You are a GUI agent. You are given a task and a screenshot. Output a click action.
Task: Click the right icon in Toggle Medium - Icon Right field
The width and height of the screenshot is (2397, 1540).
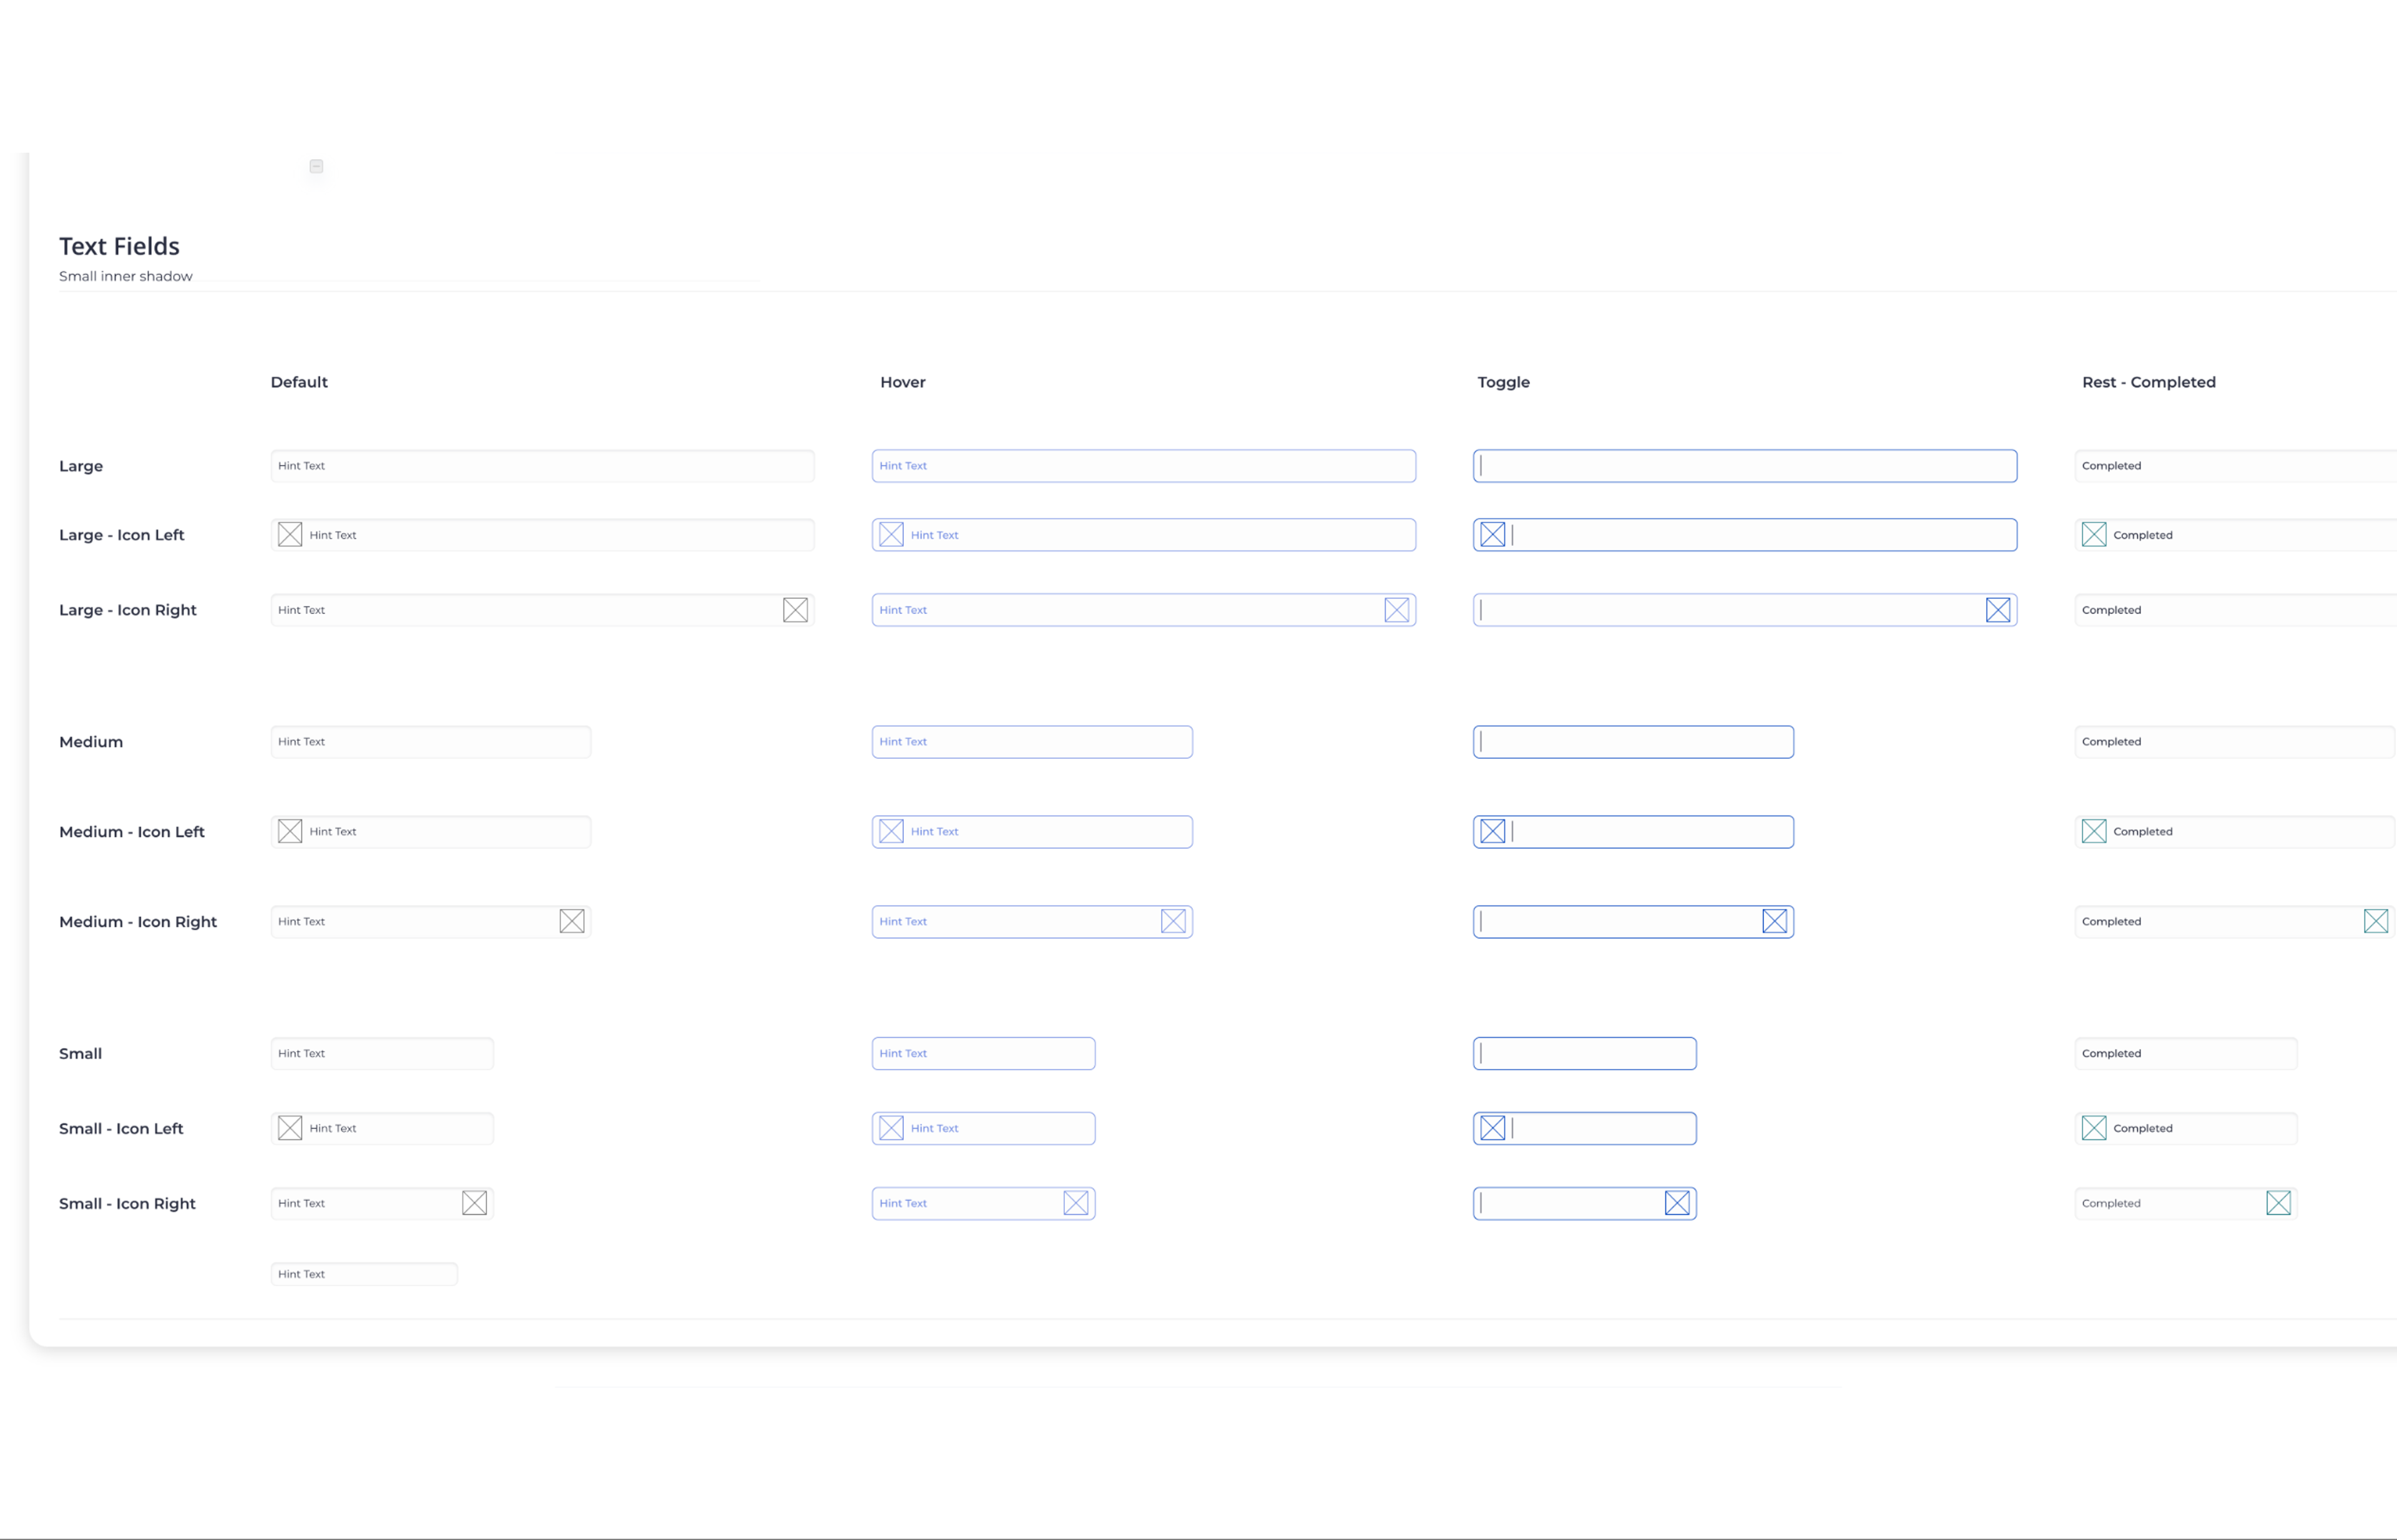click(1775, 922)
